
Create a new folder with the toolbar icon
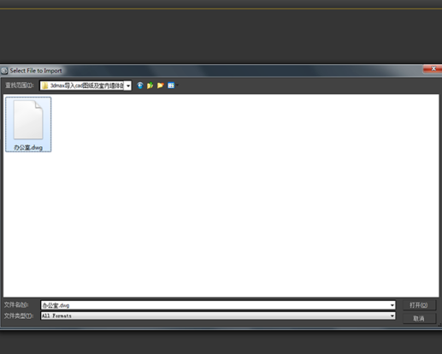click(x=161, y=86)
